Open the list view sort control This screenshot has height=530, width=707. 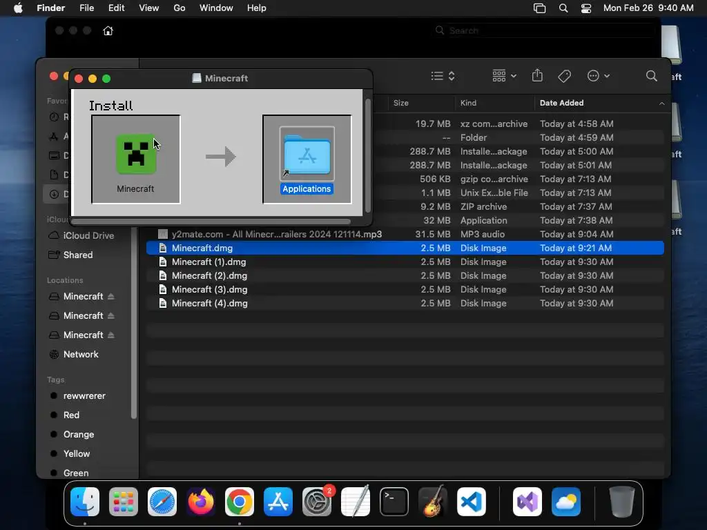coord(443,76)
